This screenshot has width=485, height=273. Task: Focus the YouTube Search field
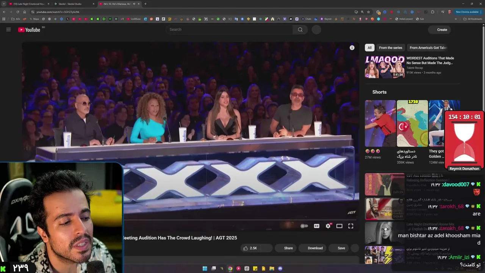(x=229, y=30)
